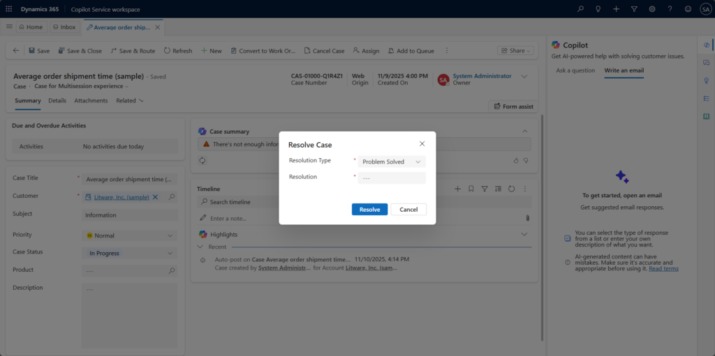This screenshot has width=715, height=356.
Task: Click the timeline bookmark icon
Action: click(x=471, y=189)
